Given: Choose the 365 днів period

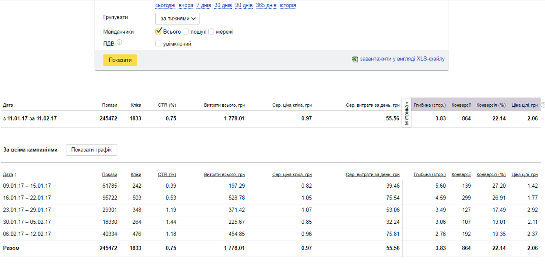Looking at the screenshot, I should (266, 5).
